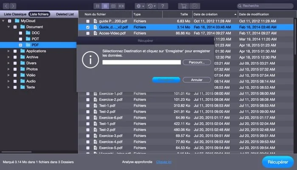This screenshot has height=170, width=297.
Task: Open the scan history clock menu
Action: coord(151,6)
